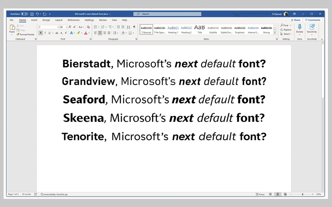Image resolution: width=332 pixels, height=207 pixels.
Task: Open the Select dropdown
Action: (286, 34)
